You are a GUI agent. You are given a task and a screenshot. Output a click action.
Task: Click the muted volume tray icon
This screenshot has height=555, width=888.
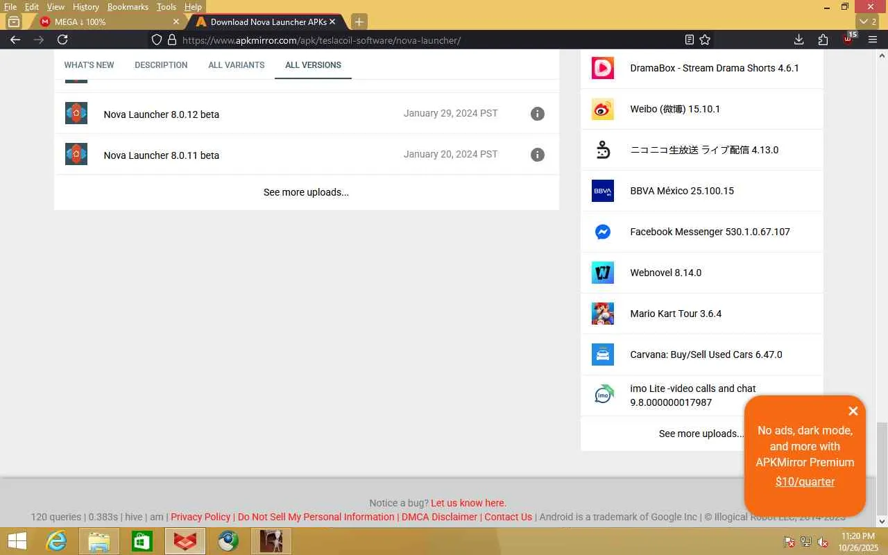click(x=823, y=542)
